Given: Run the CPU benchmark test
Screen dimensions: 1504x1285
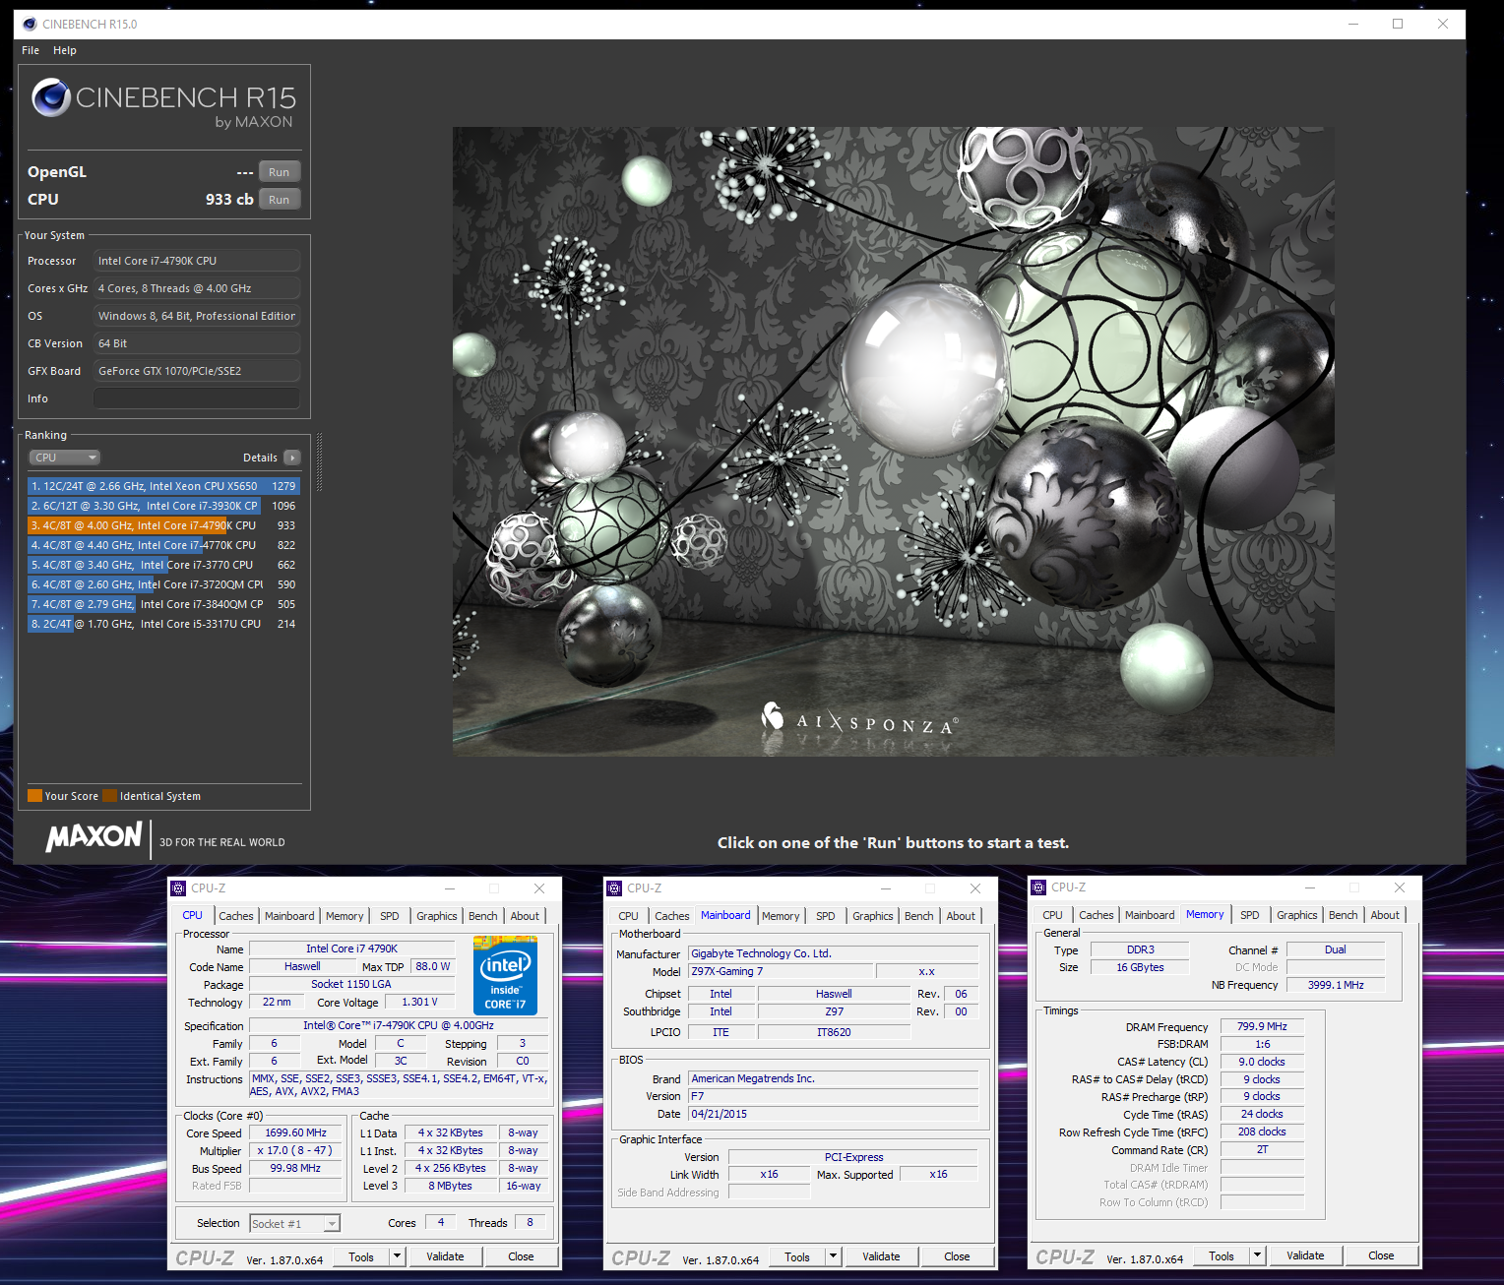Looking at the screenshot, I should (x=280, y=200).
